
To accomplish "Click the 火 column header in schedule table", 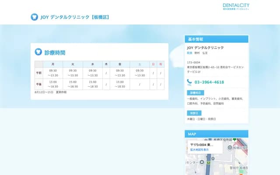I will 73,64.
